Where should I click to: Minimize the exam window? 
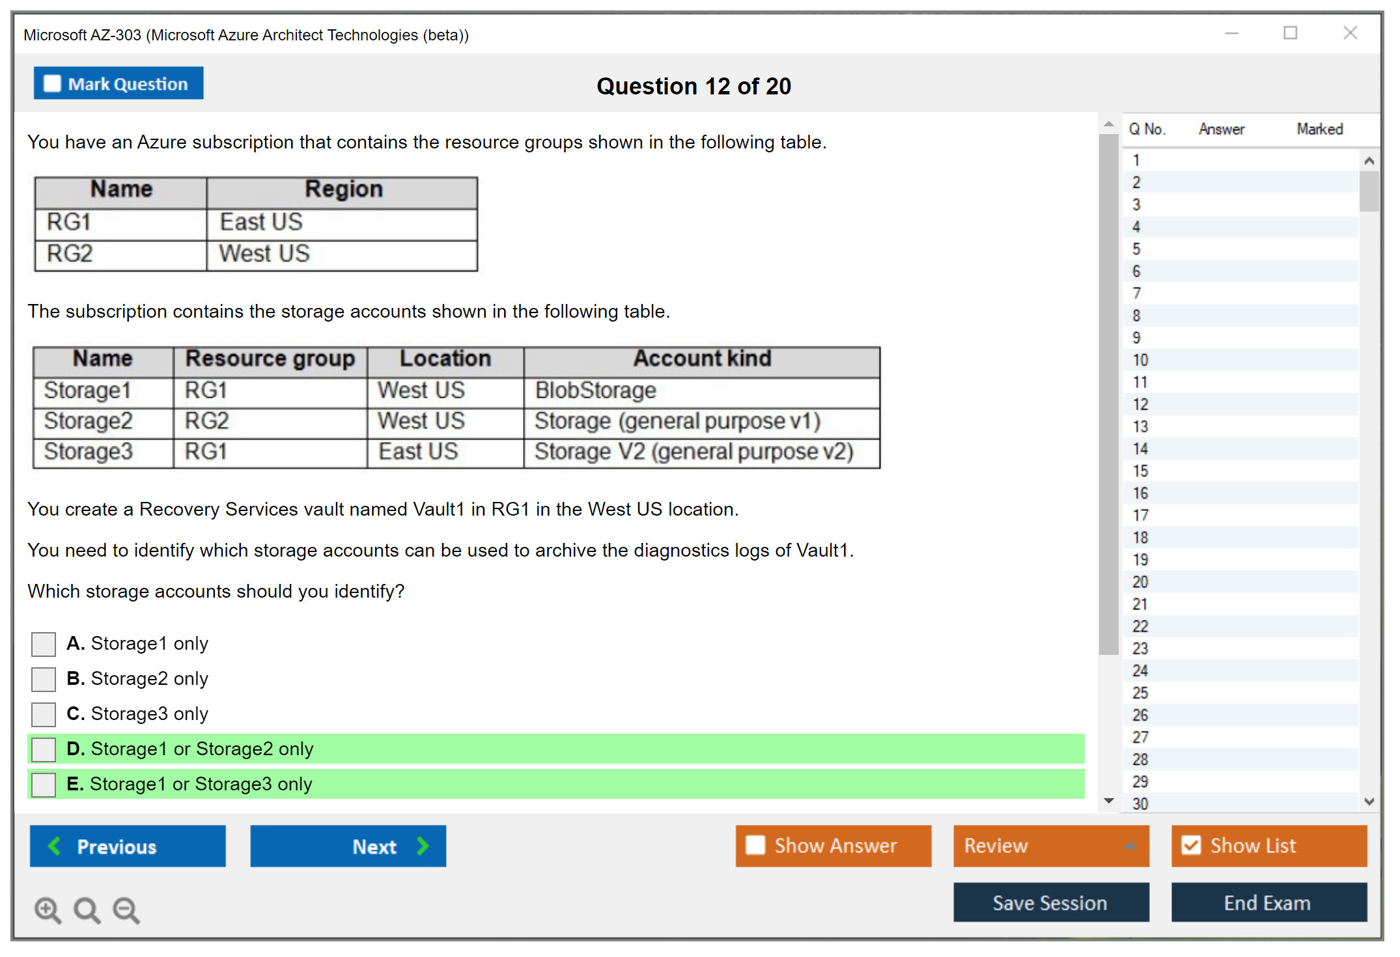point(1231,33)
